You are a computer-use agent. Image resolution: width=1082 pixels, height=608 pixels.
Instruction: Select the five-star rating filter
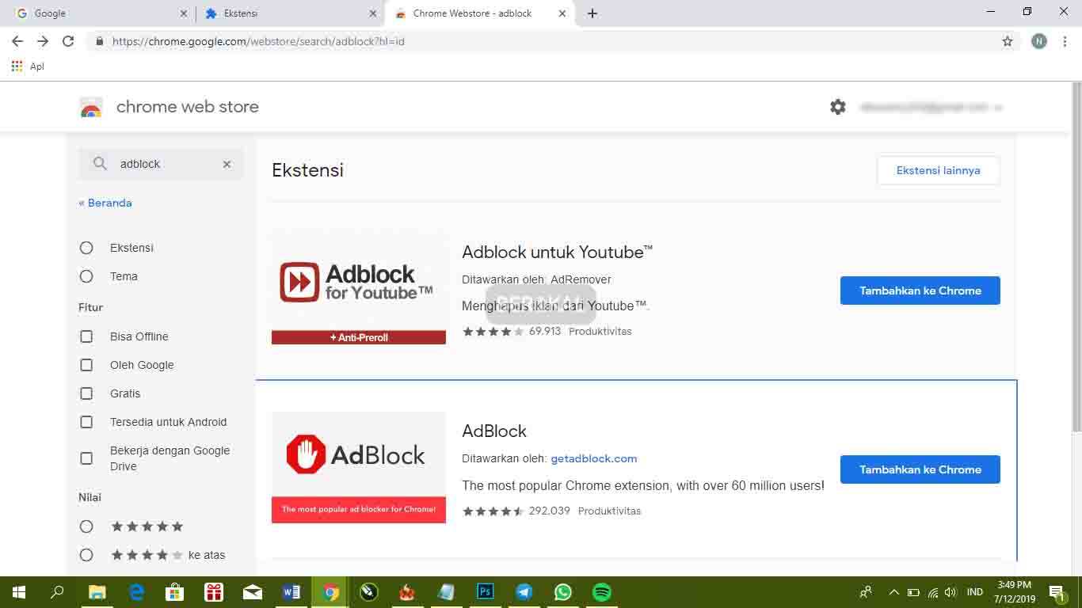point(86,526)
